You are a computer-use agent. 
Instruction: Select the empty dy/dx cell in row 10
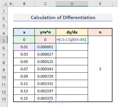pos(72,76)
